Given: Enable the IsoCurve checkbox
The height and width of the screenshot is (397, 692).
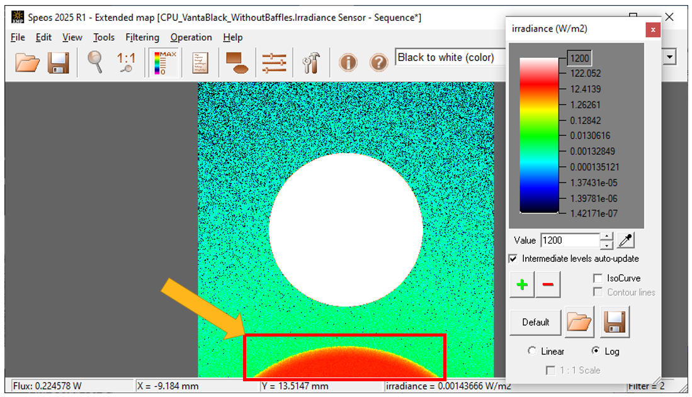Looking at the screenshot, I should point(598,278).
